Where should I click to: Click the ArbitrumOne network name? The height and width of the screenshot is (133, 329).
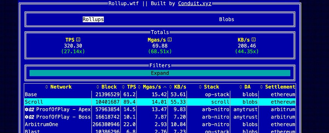41,125
